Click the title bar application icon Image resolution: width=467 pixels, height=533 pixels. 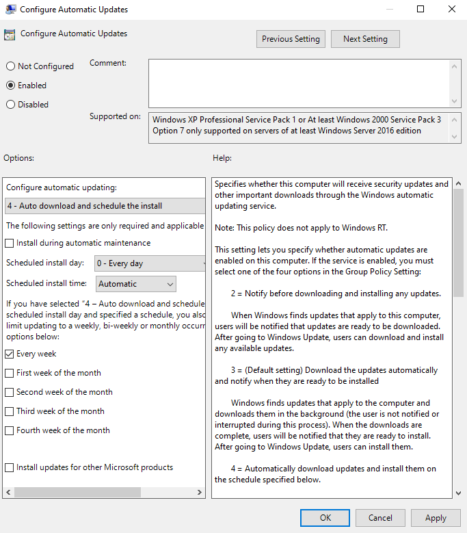tap(10, 9)
